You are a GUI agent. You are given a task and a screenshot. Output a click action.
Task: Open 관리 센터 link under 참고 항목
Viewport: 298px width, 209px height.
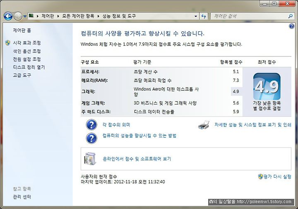[22, 197]
